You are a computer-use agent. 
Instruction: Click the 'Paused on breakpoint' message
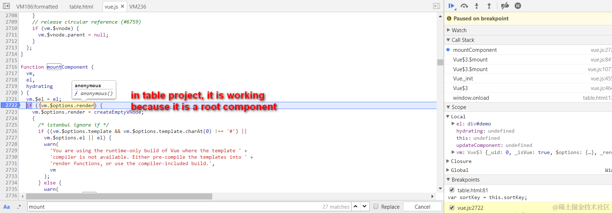tap(481, 19)
